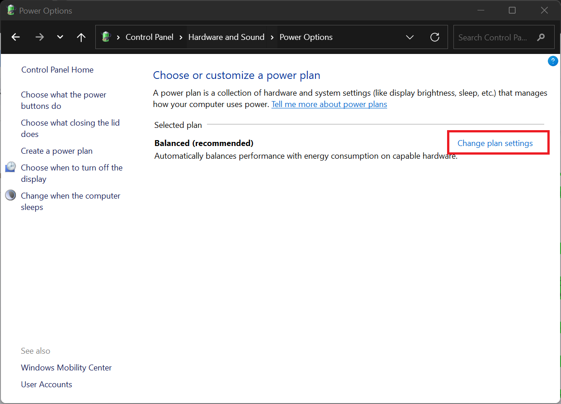561x404 pixels.
Task: Click the moon icon beside sleep settings
Action: pos(10,195)
